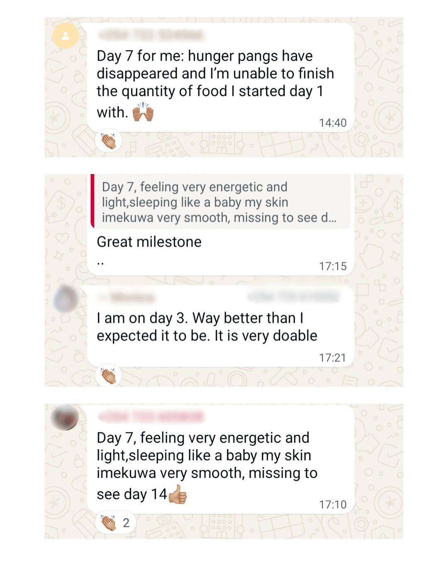The image size is (448, 561).
Task: Tap the clapping reaction under the 14:40 message
Action: 109,141
